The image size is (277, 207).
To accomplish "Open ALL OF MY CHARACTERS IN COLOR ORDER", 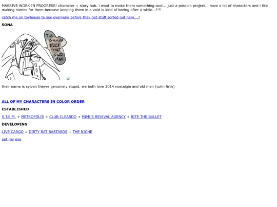I will [43, 102].
